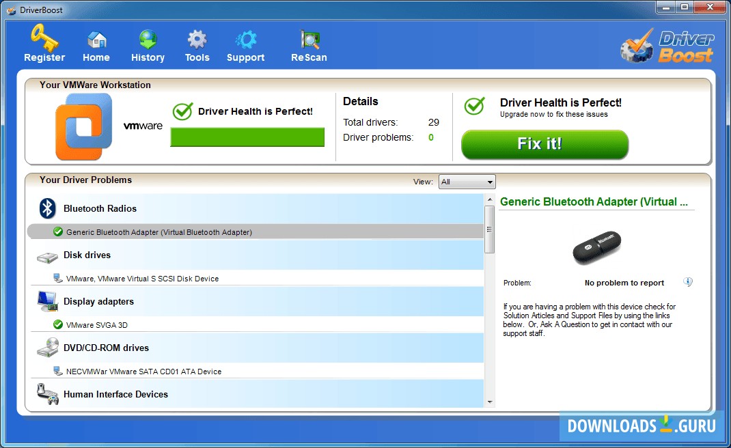Click the driver list scrollbar thumb
This screenshot has height=448, width=731.
490,229
